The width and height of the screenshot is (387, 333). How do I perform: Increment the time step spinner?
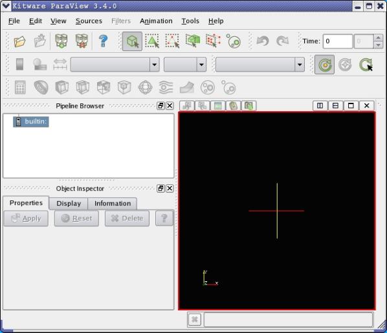[378, 38]
